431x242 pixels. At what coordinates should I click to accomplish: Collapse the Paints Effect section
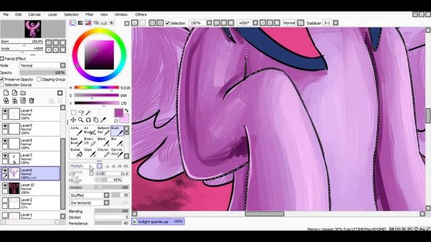tap(2, 58)
